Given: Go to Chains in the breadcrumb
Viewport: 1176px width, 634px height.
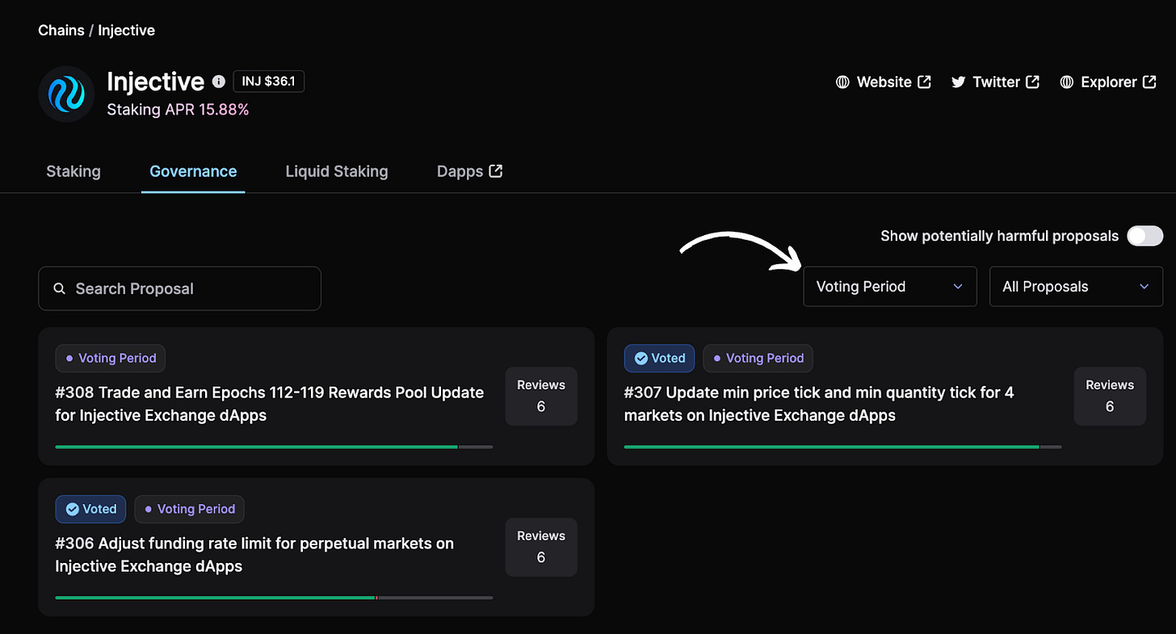Looking at the screenshot, I should pos(61,30).
